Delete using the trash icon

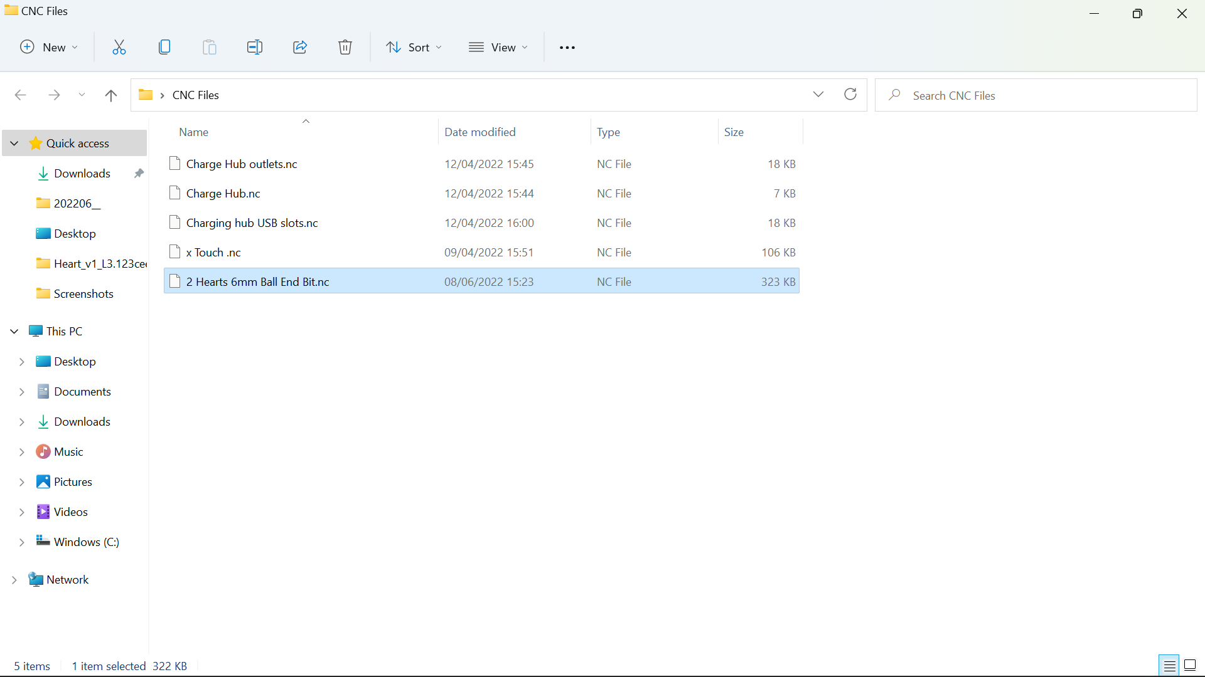[345, 47]
